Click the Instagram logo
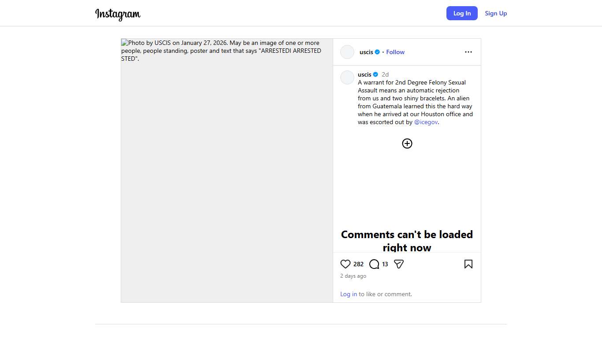602x338 pixels. (x=118, y=14)
